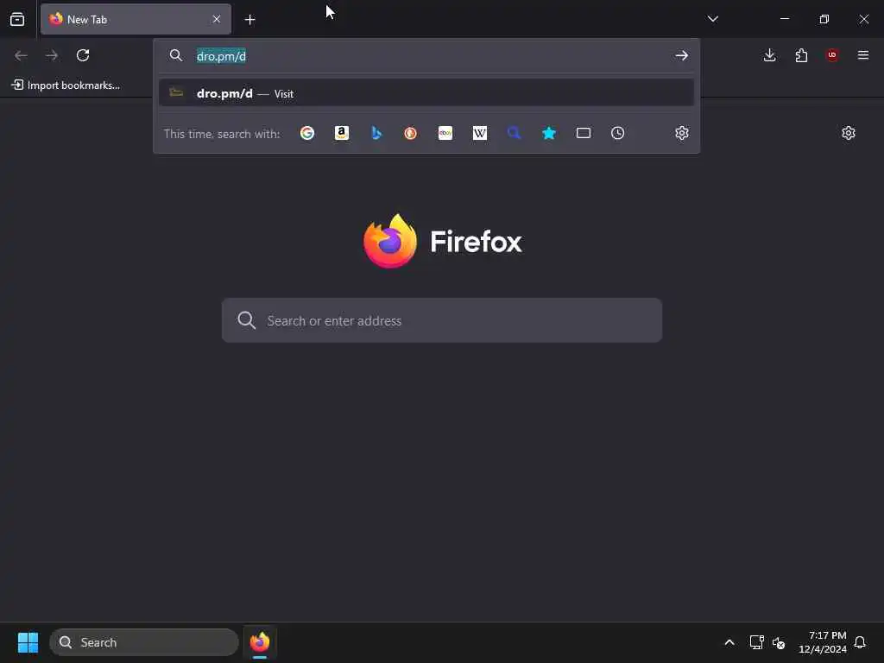Search history using the clock icon

coord(618,133)
